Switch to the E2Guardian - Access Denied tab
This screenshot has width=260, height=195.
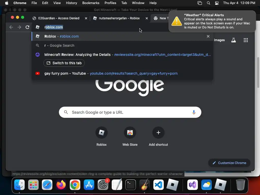tap(59, 18)
